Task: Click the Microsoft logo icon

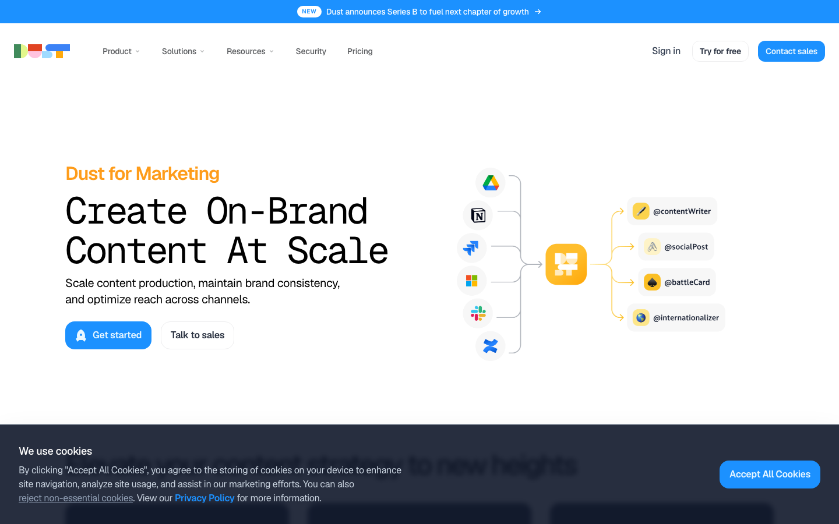Action: click(471, 281)
